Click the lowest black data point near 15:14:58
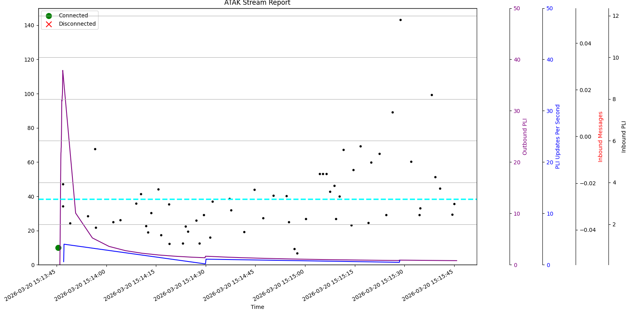This screenshot has height=316, width=633. pyautogui.click(x=297, y=253)
